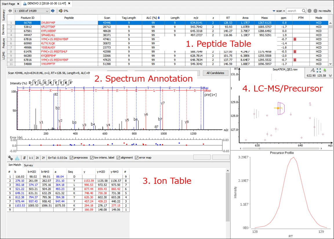Click the 2X zoom button
The height and width of the screenshot is (239, 334).
[x=37, y=158]
